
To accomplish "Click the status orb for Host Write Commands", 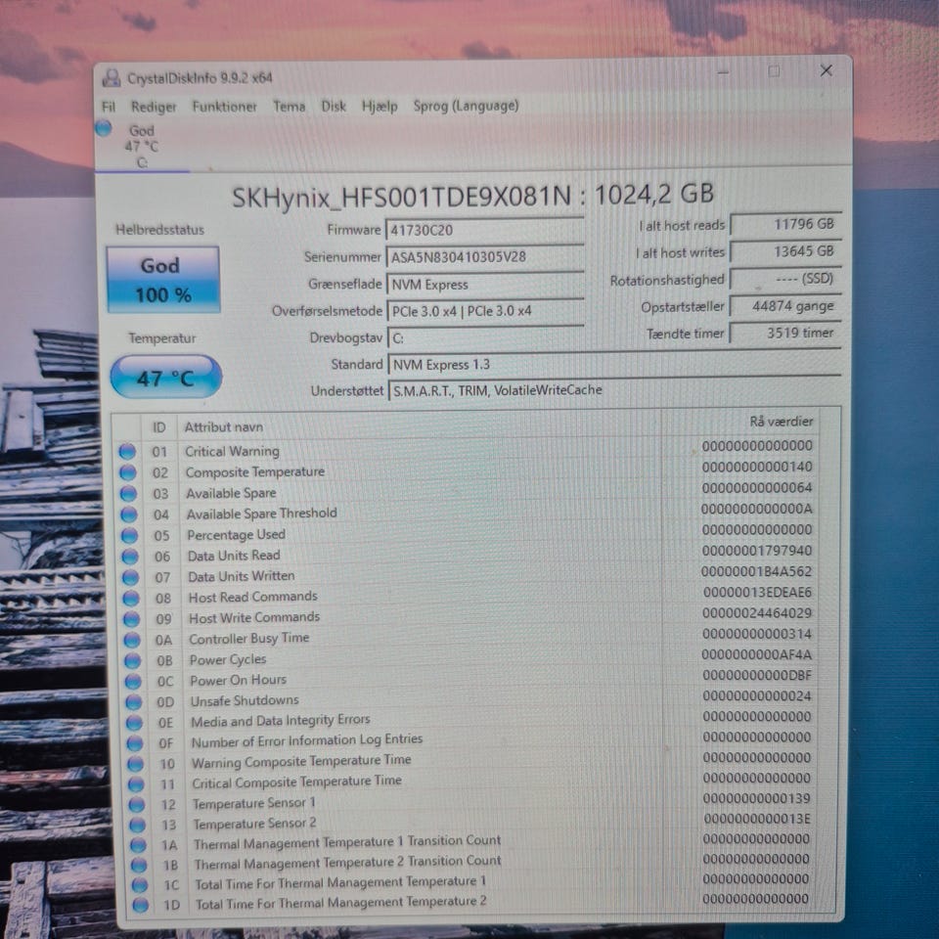I will (132, 619).
